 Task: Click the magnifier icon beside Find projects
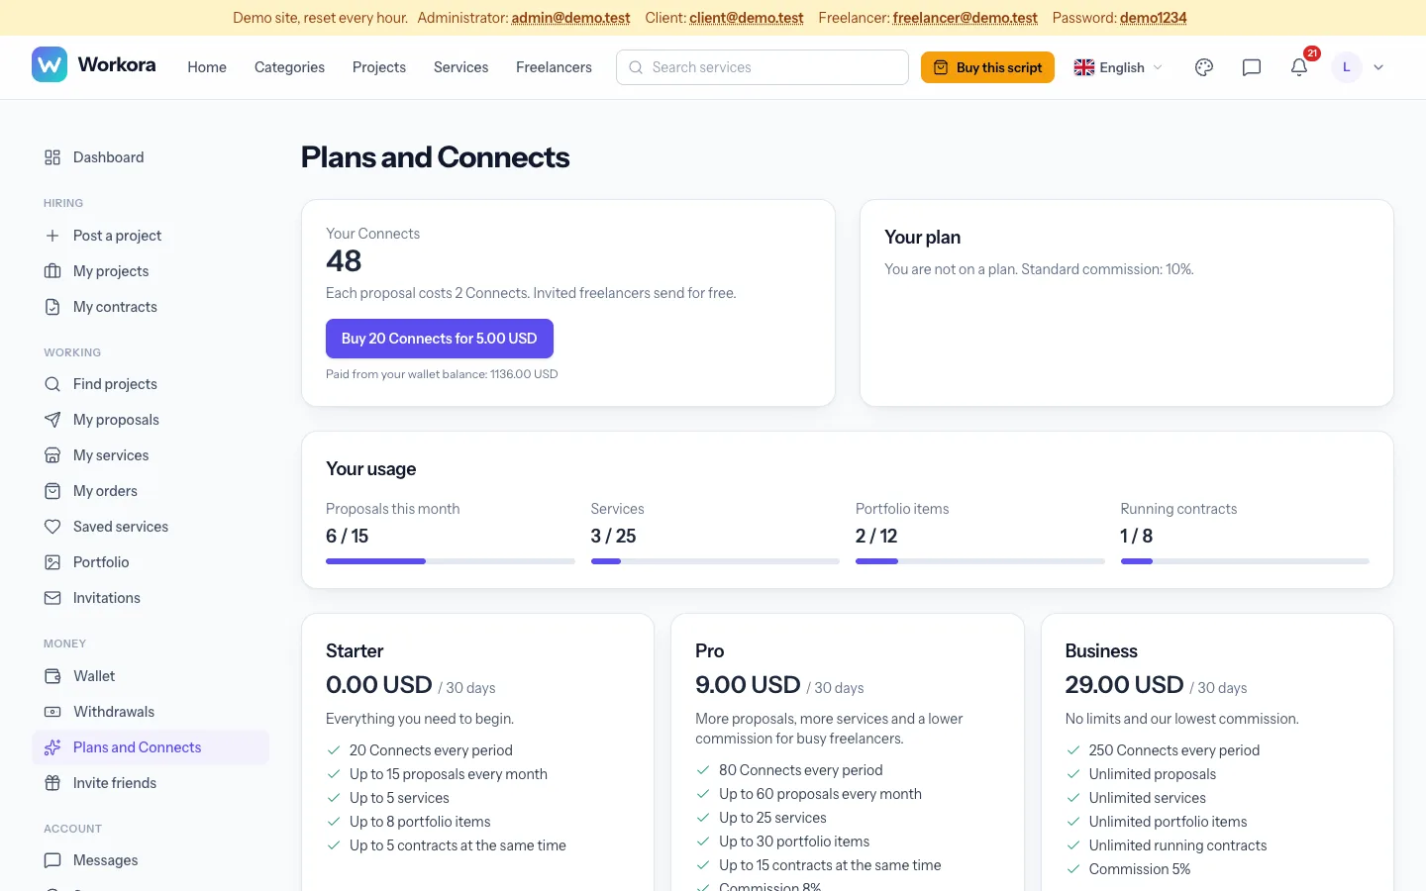click(x=52, y=384)
